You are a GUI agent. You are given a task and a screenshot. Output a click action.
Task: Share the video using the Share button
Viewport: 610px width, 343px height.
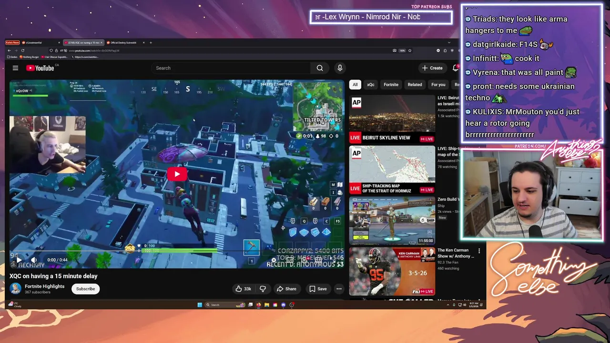[286, 289]
